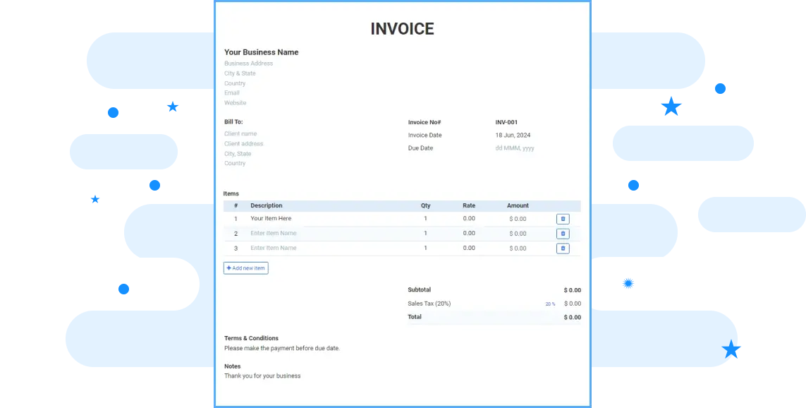The image size is (806, 408).
Task: Select the Client name field under Bill To
Action: click(x=240, y=133)
